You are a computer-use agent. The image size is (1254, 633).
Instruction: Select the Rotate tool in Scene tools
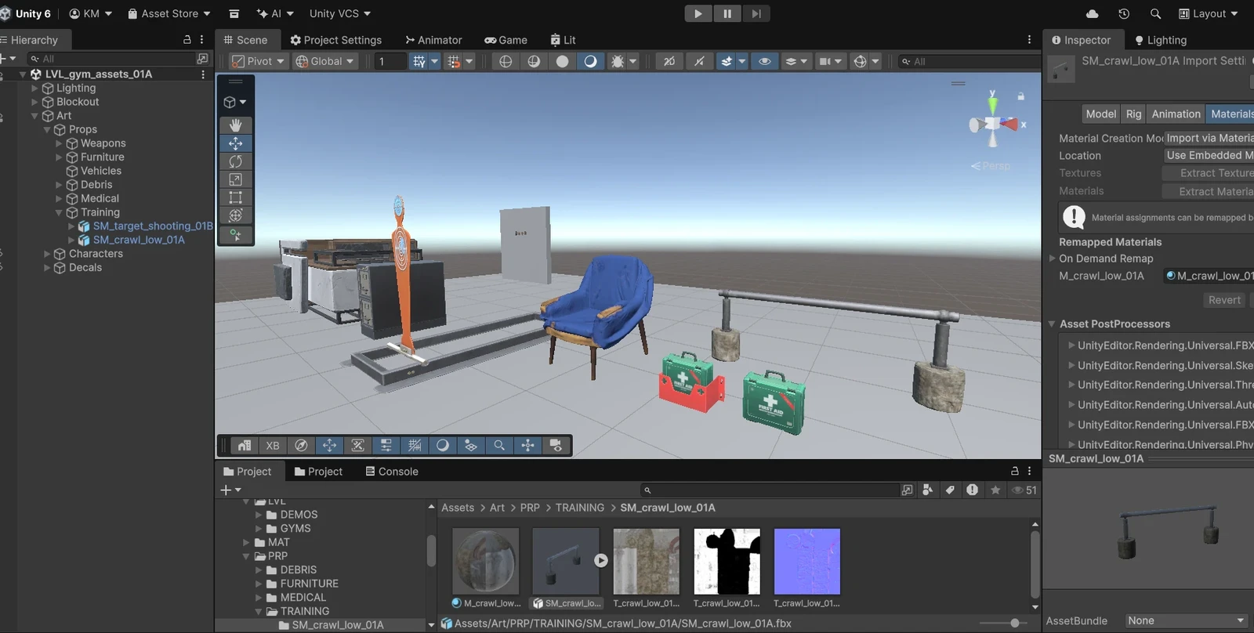click(235, 161)
